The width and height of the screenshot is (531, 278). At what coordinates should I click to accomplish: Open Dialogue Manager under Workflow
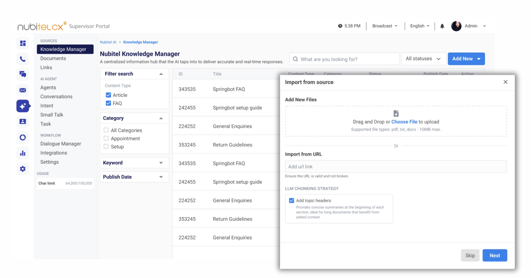(61, 144)
